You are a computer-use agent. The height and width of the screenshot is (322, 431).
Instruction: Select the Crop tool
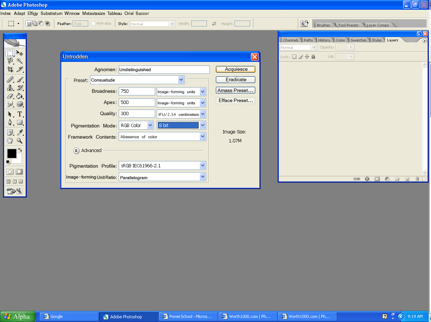10,69
